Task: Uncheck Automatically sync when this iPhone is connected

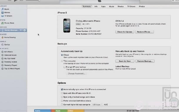Action: pyautogui.click(x=62, y=89)
